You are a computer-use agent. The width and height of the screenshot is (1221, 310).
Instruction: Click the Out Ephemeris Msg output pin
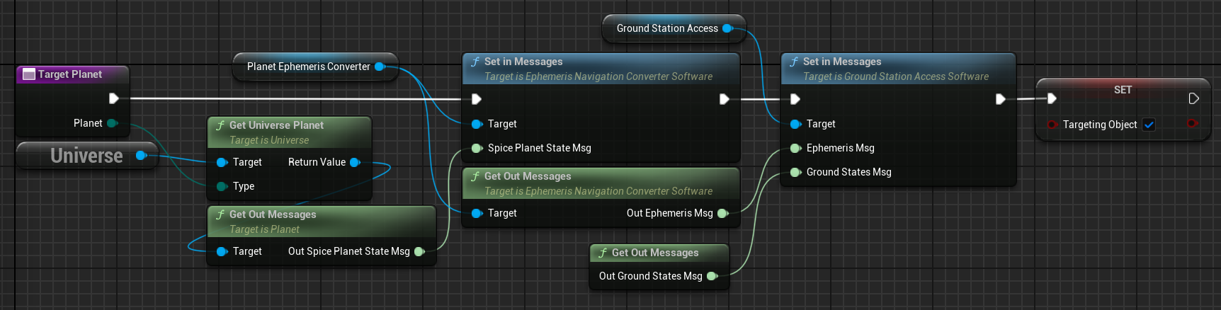pos(722,213)
